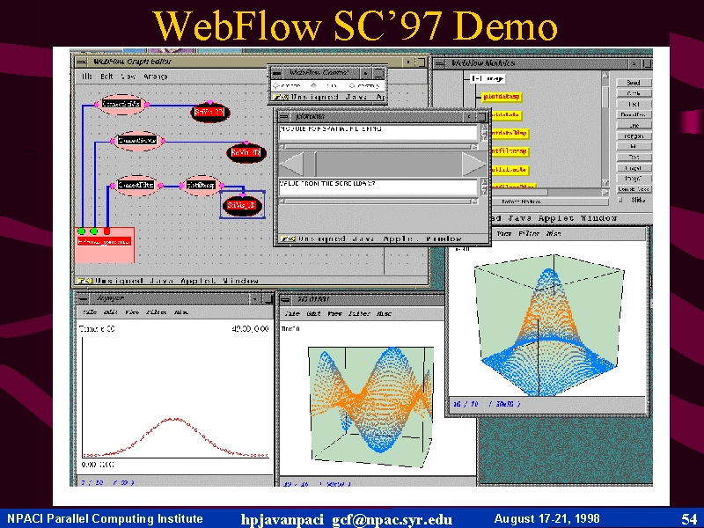This screenshot has height=528, width=704.
Task: Open Filter menu of the saddle plot window
Action: pyautogui.click(x=359, y=314)
